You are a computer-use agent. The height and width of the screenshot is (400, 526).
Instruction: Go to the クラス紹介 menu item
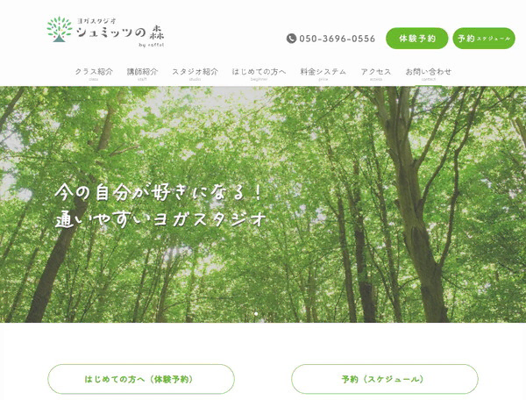[x=94, y=75]
